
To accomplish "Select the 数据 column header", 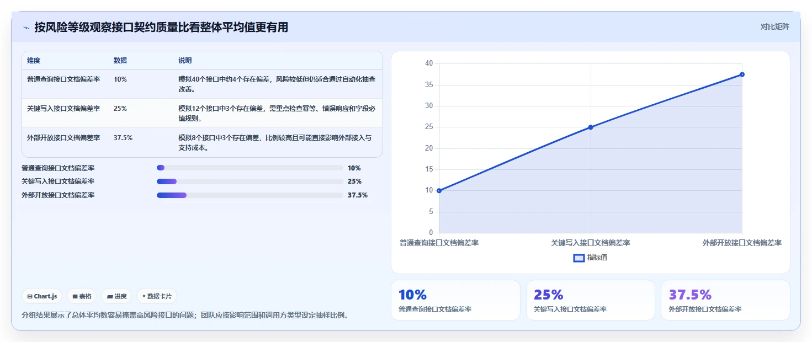I will coord(120,61).
